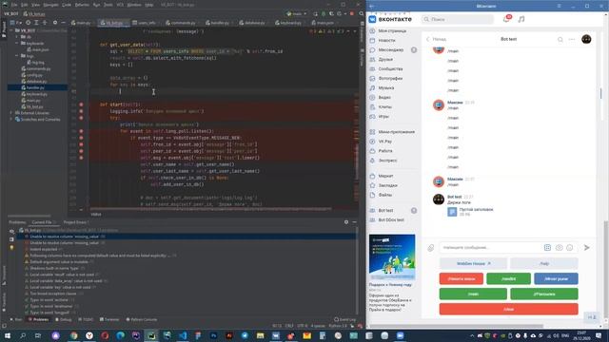This screenshot has width=609, height=342.
Task: Toggle breakpoint on the self.from_id line
Action: tap(81, 144)
